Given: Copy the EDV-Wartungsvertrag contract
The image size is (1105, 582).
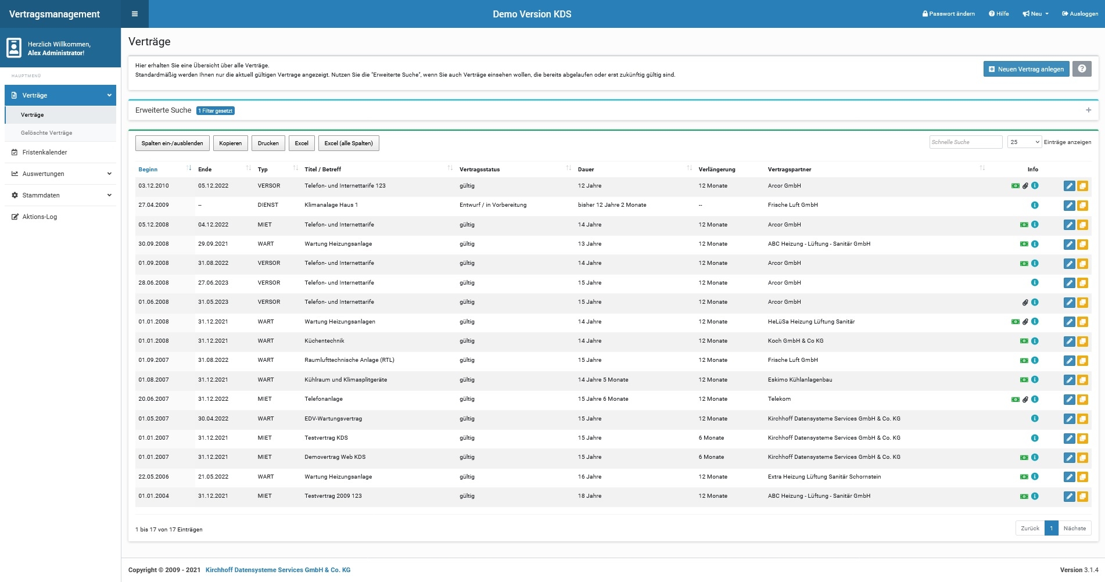Looking at the screenshot, I should click(1082, 419).
